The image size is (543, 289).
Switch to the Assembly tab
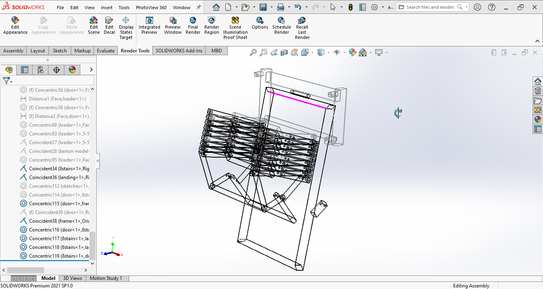[x=14, y=50]
